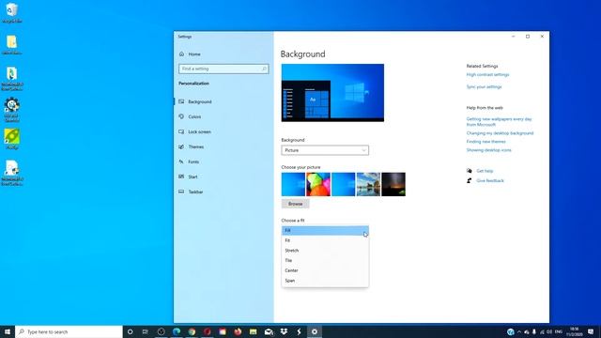Launch Microsoft Edge from the taskbar

tap(177, 331)
